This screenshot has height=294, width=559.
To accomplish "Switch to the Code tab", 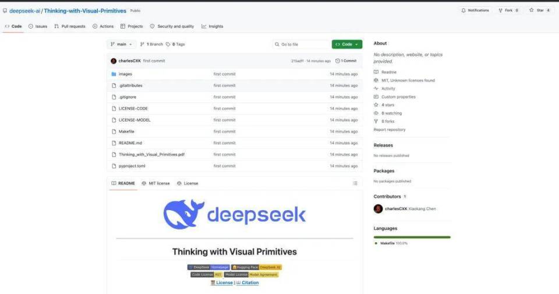I will (13, 26).
